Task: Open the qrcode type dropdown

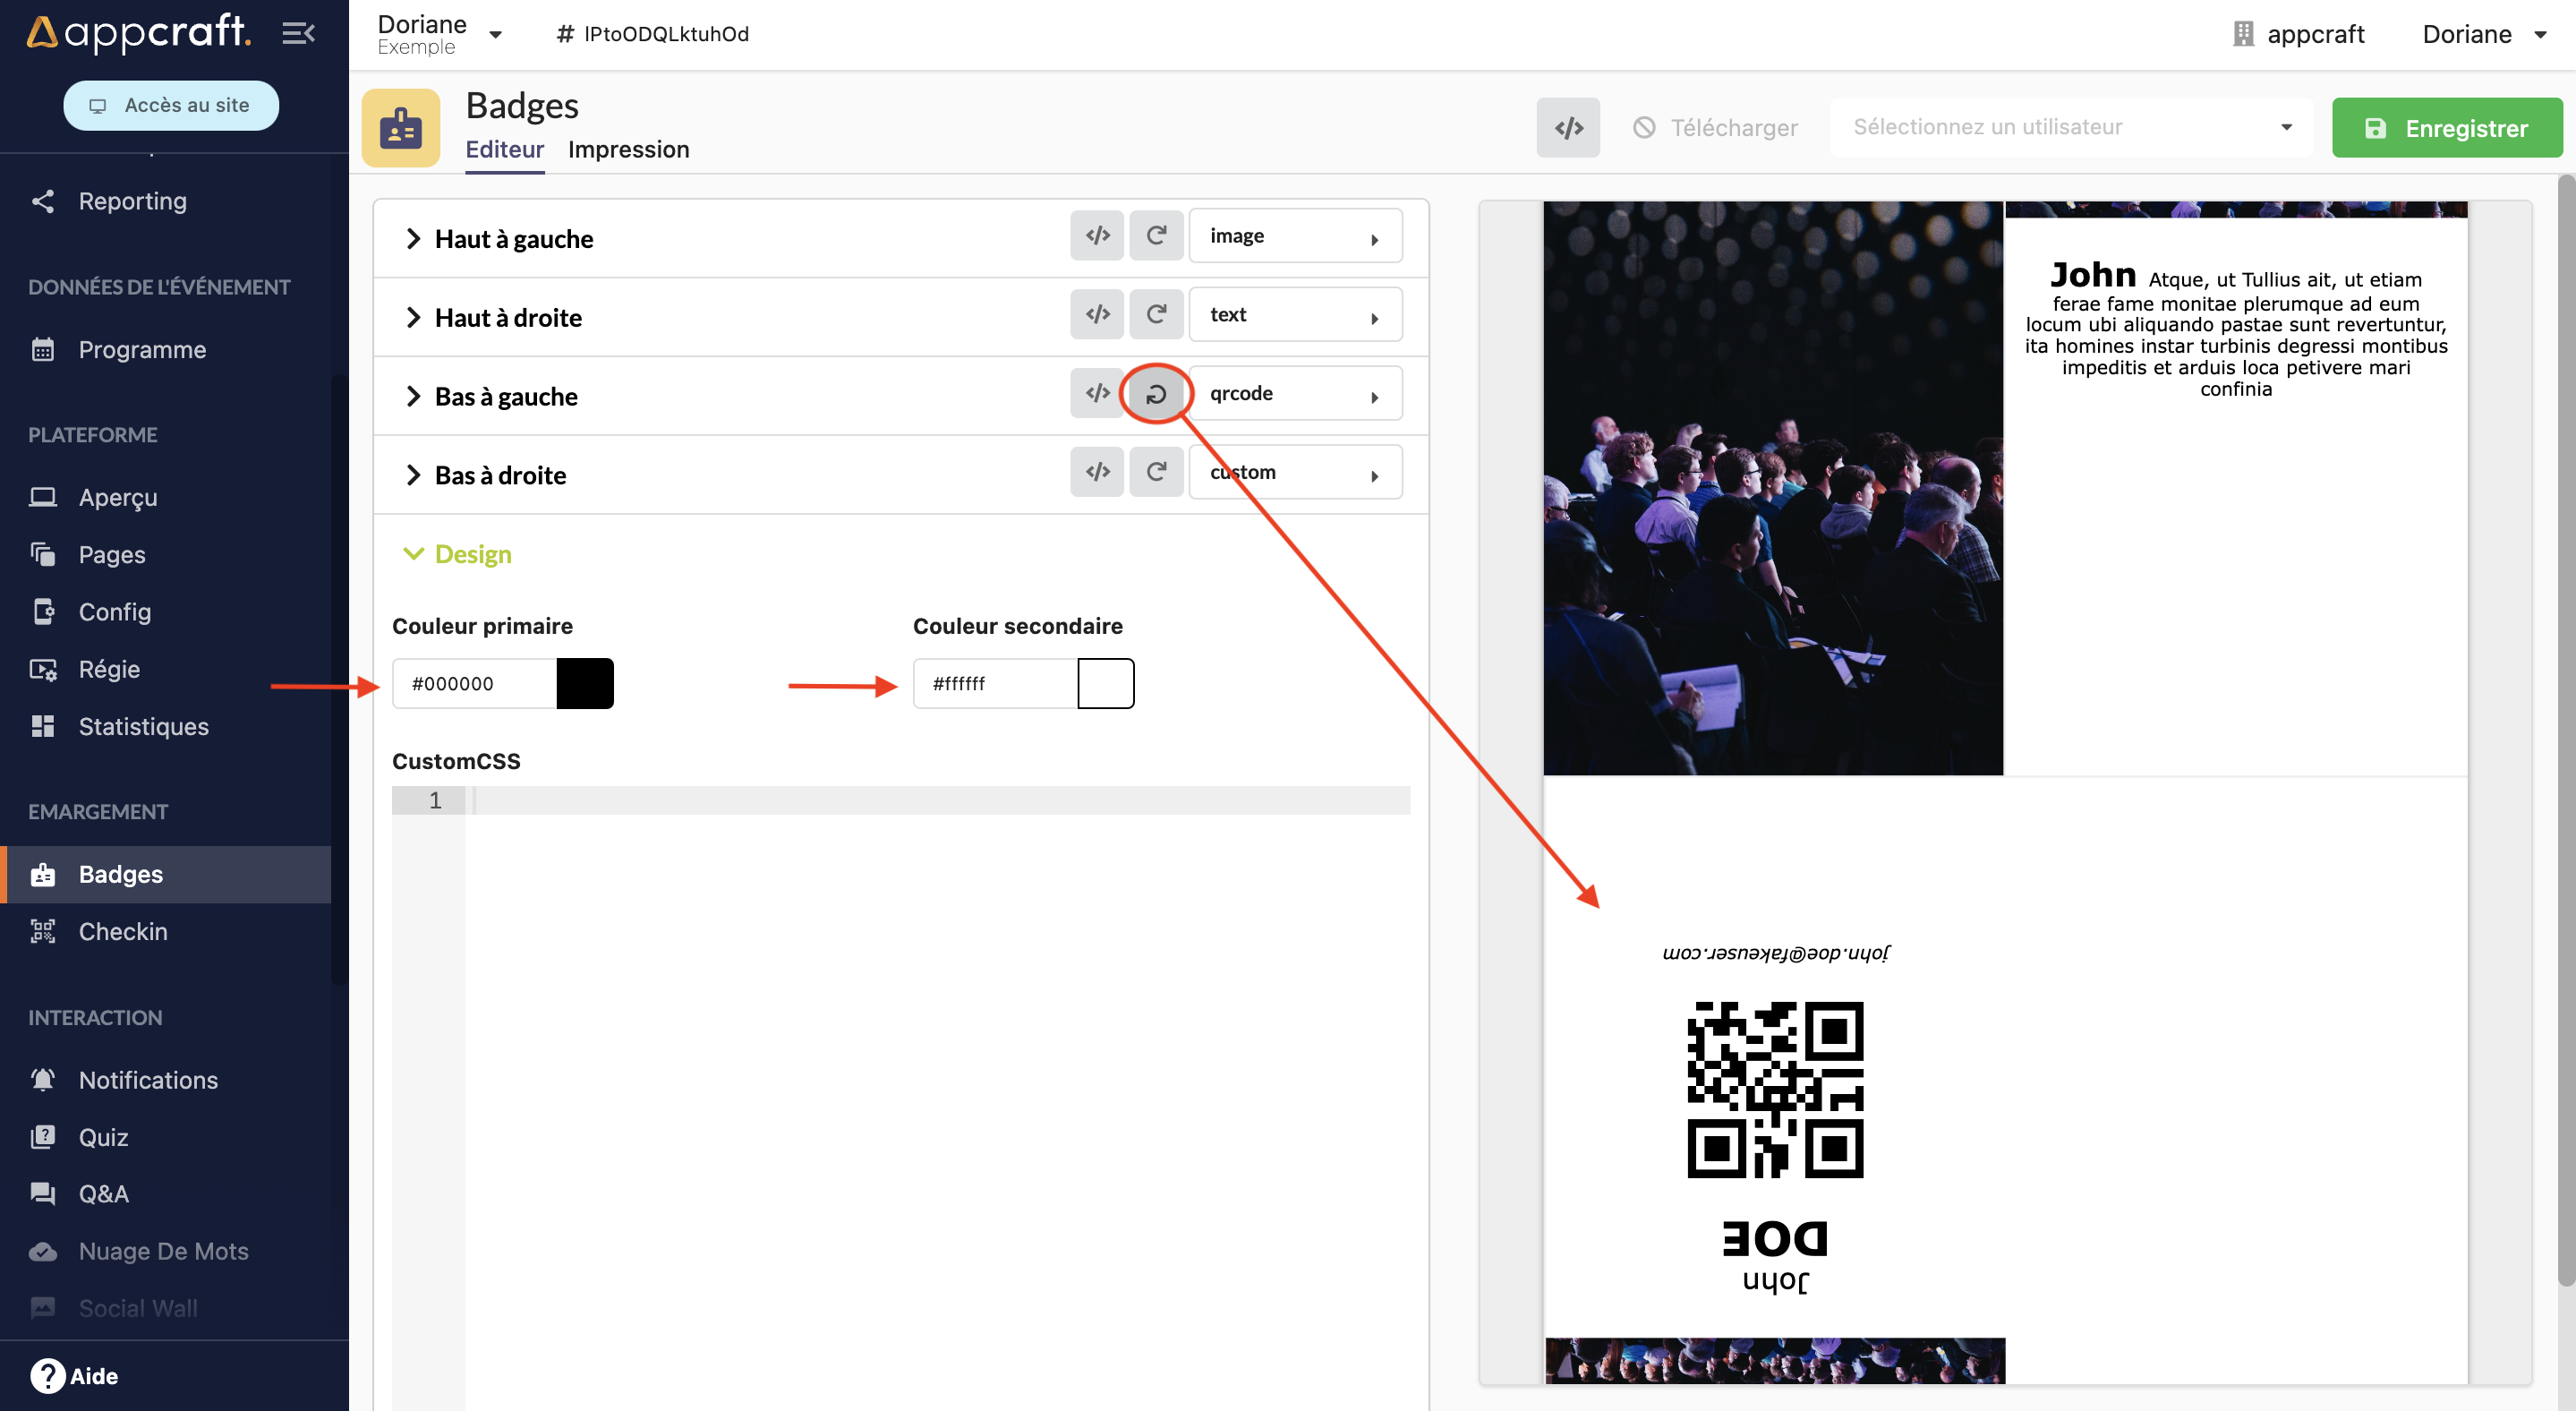Action: 1295,394
